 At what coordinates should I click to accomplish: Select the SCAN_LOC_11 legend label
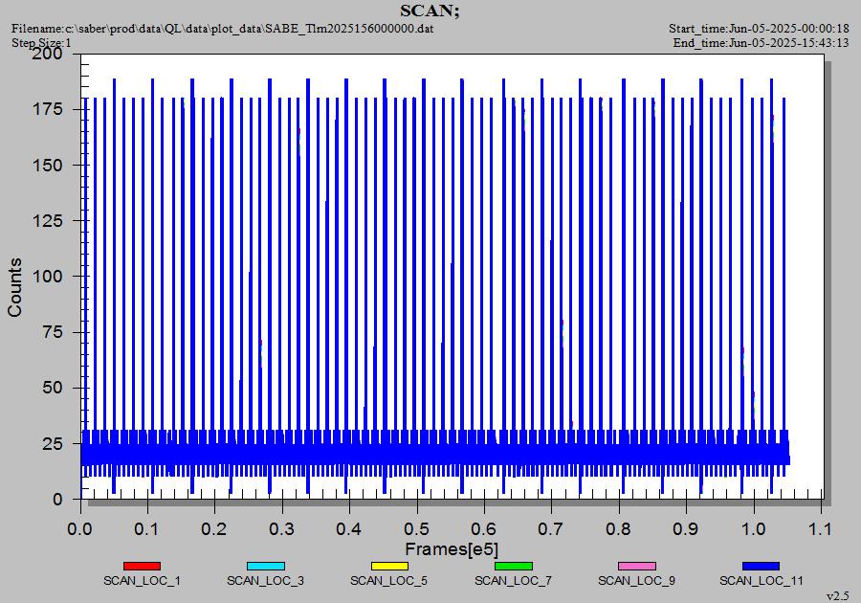tap(762, 580)
